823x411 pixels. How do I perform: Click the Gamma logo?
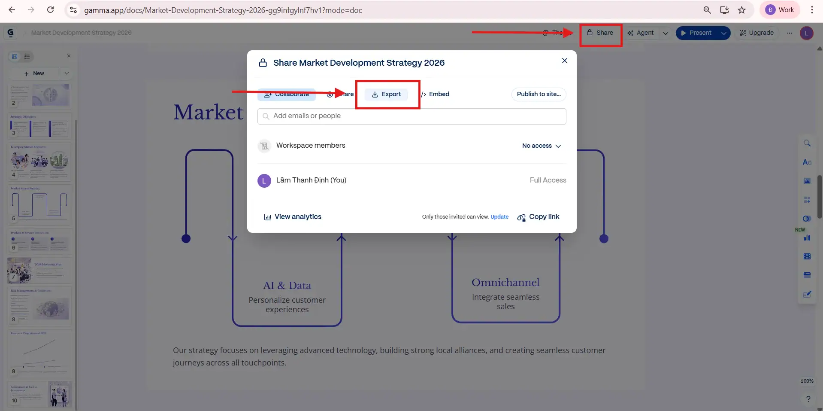coord(10,32)
